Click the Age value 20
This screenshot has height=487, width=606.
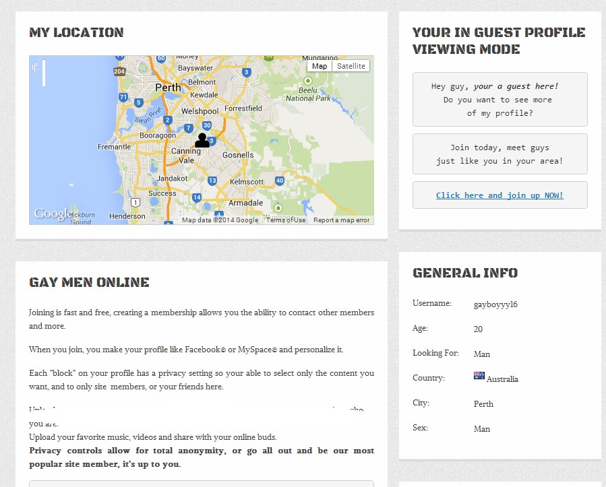[x=478, y=329]
